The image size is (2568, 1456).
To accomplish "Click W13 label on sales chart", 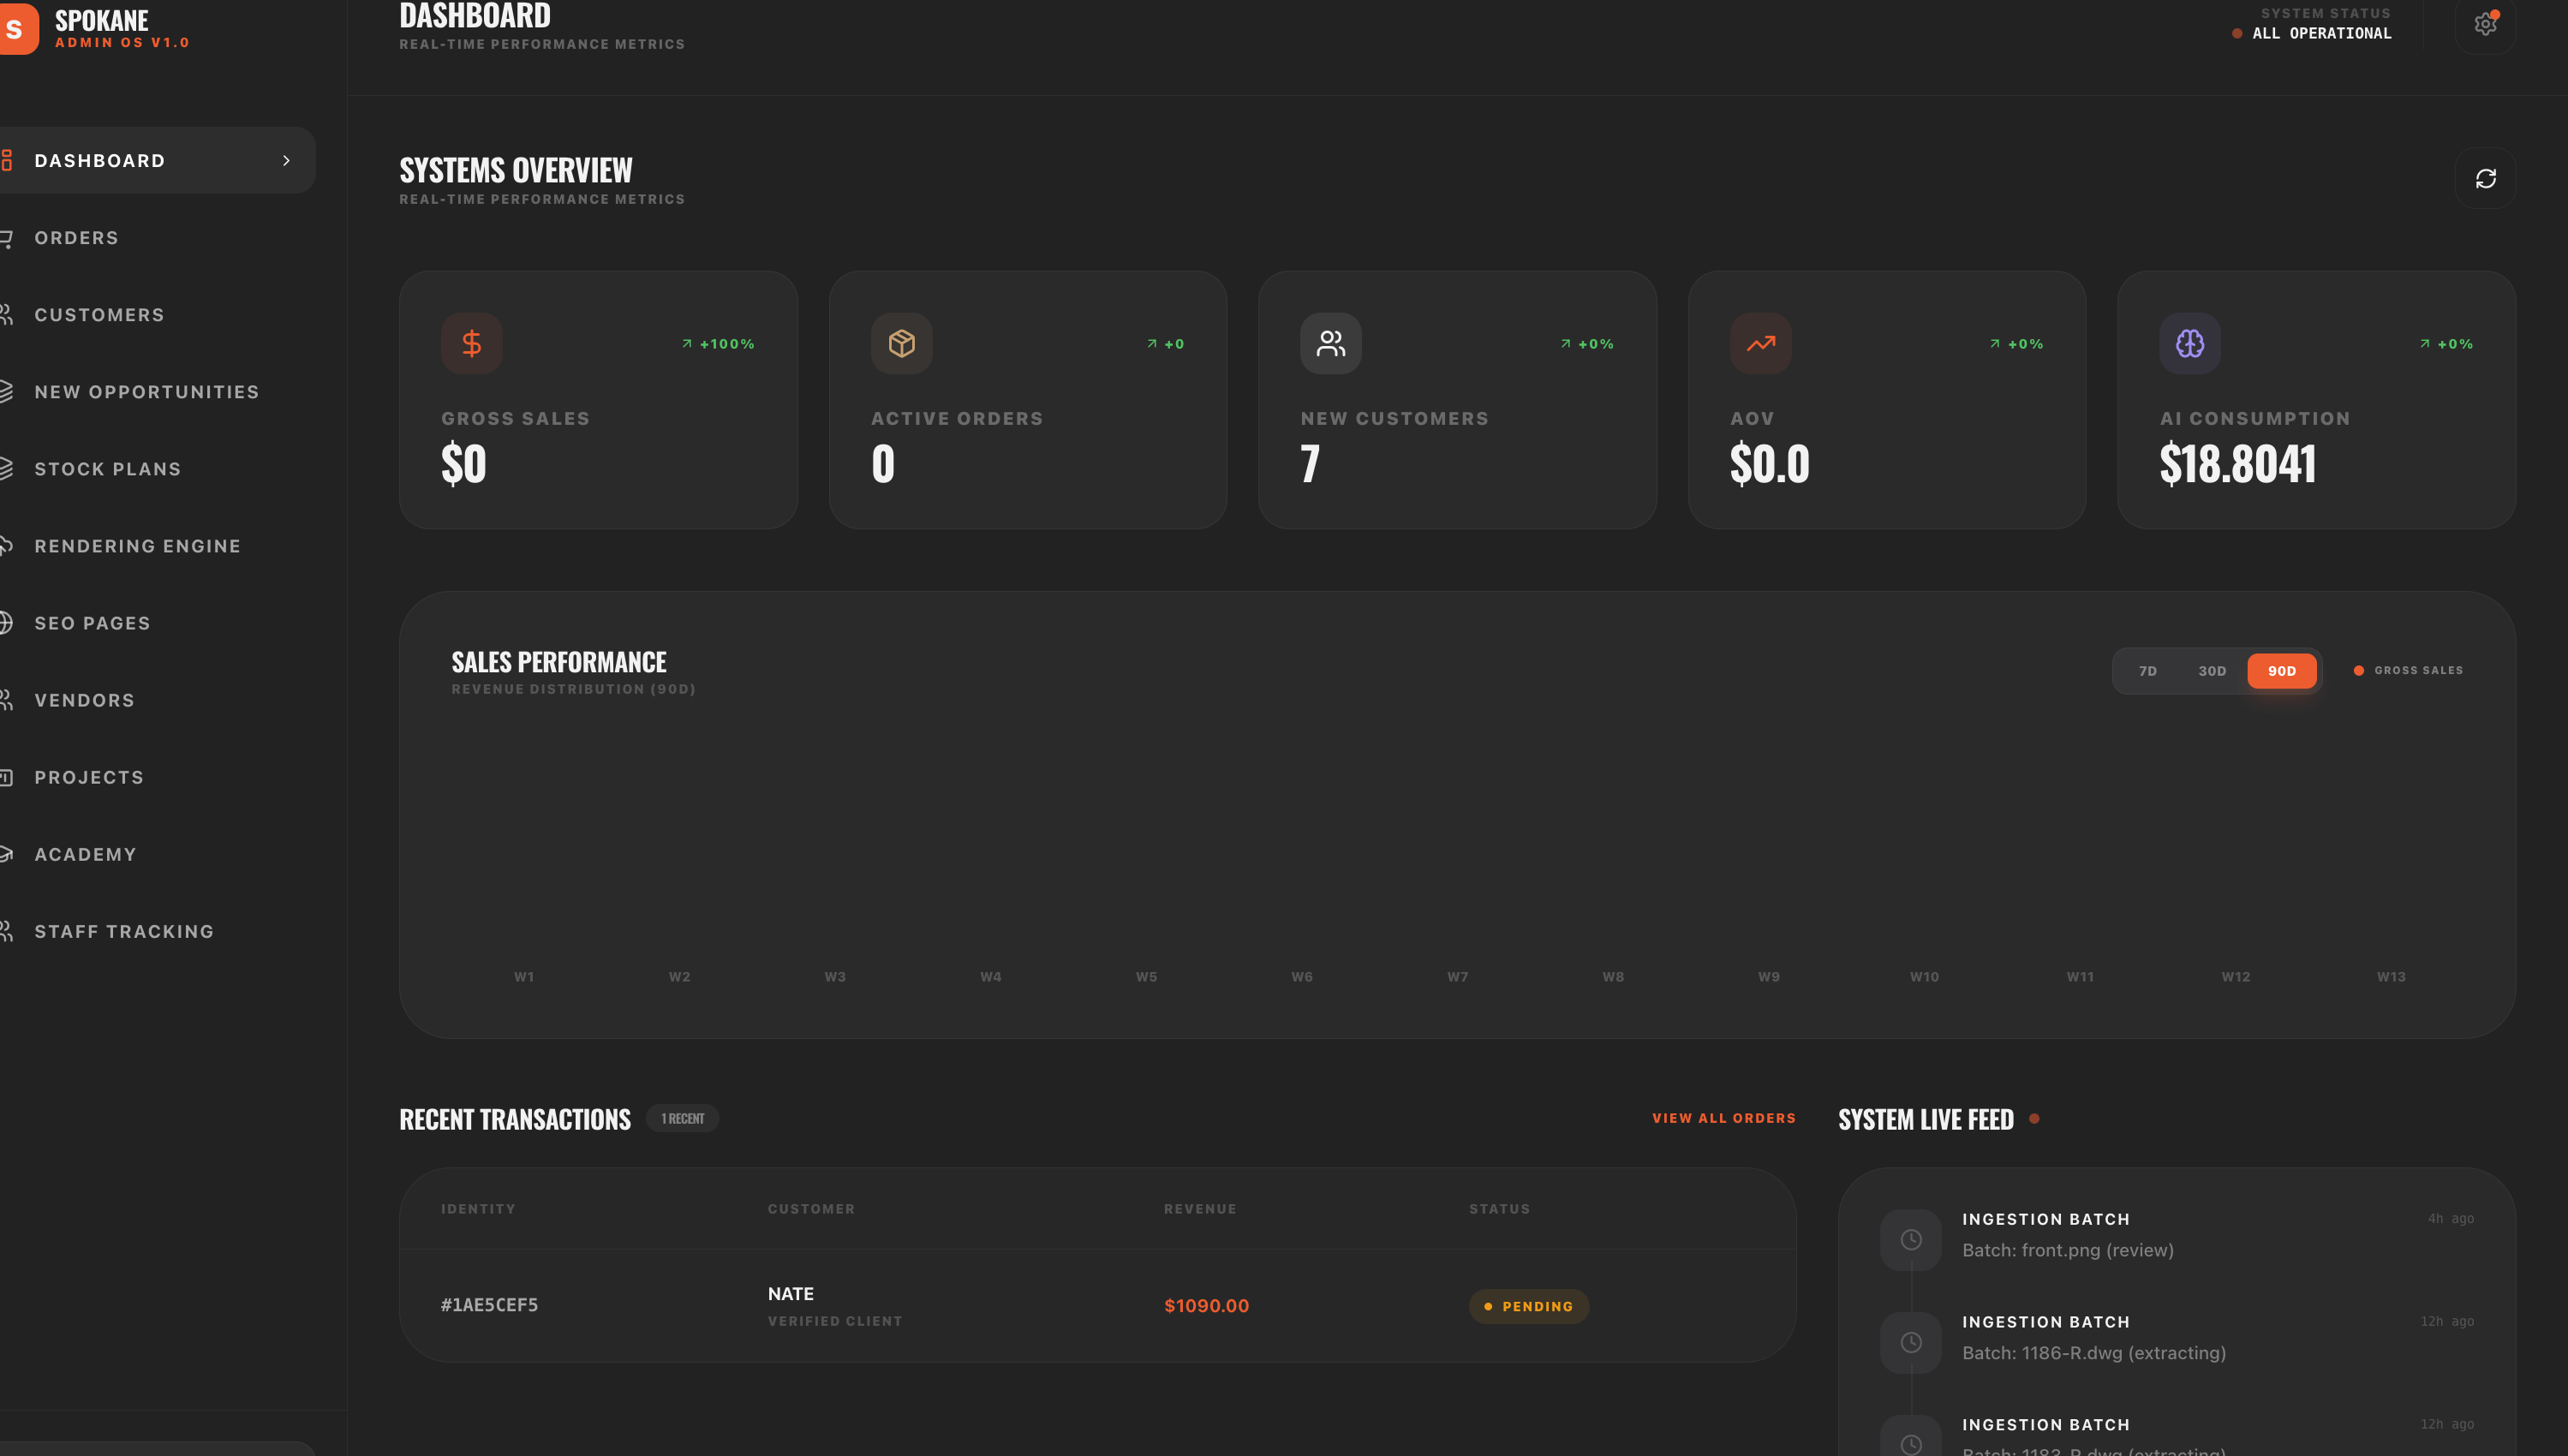I will click(2391, 976).
